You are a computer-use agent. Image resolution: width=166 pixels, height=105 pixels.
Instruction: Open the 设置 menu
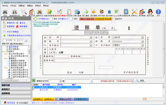point(22,6)
